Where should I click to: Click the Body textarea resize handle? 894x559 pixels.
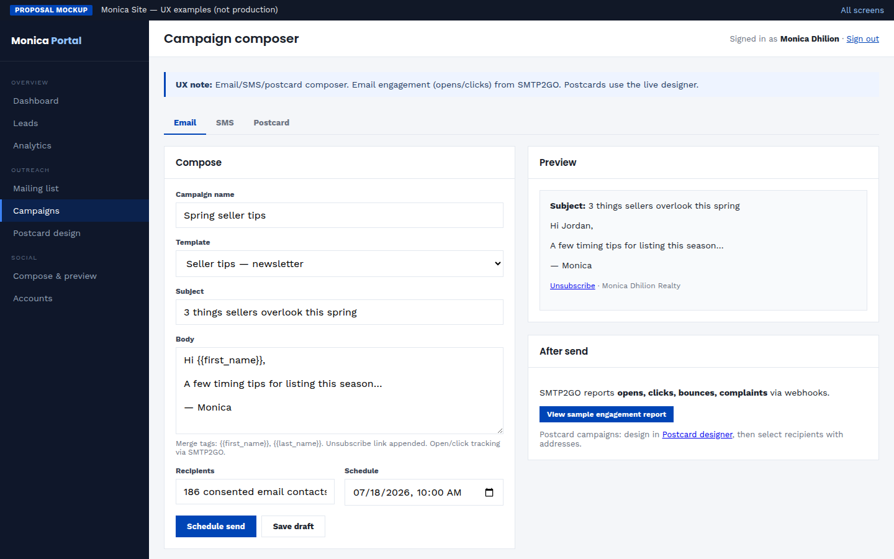(x=499, y=430)
